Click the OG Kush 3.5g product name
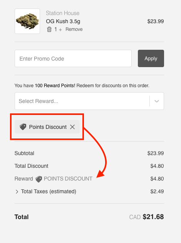The width and height of the screenshot is (181, 243). [63, 21]
